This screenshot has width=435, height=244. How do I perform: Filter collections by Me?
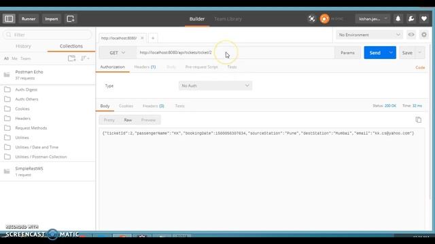point(15,58)
